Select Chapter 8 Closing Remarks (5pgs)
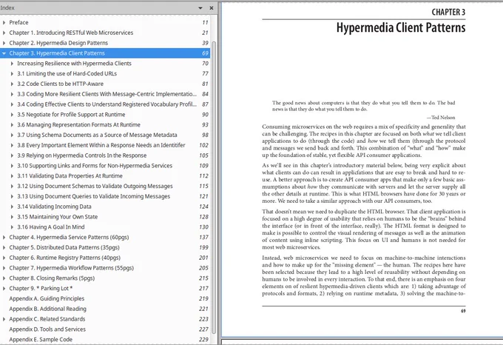Image resolution: width=503 pixels, height=345 pixels. pos(52,278)
